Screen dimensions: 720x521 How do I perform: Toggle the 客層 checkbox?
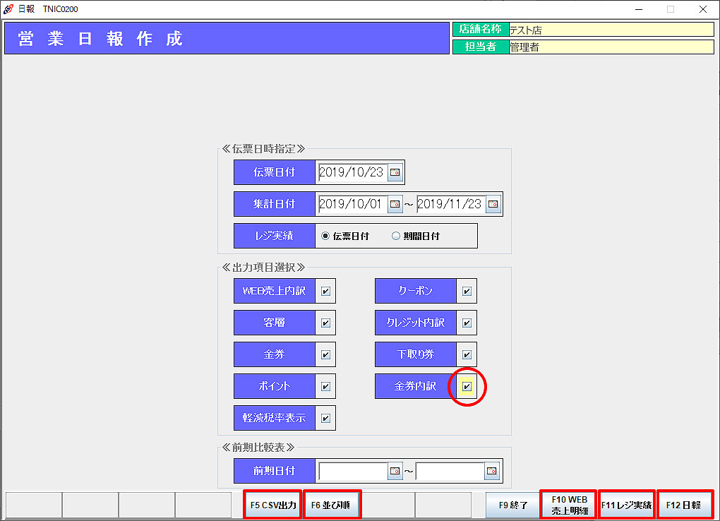click(x=325, y=323)
